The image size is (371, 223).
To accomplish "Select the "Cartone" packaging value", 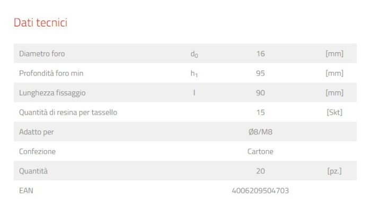I will pyautogui.click(x=260, y=152).
